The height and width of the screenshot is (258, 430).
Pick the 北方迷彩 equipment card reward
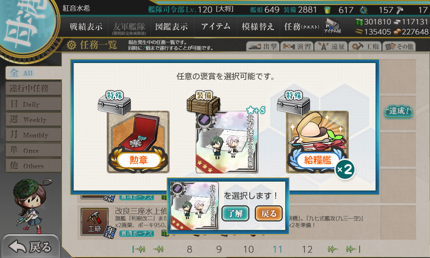pos(227,142)
